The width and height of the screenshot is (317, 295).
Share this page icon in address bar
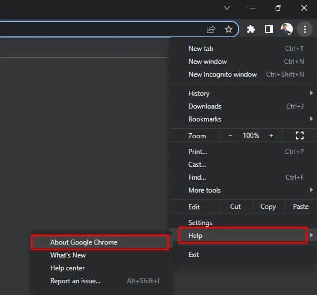(x=211, y=30)
